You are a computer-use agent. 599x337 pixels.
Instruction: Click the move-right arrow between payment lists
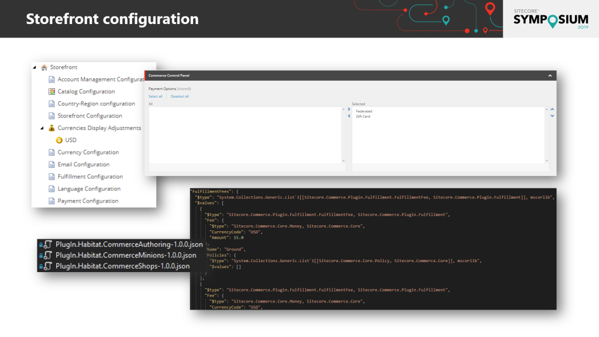pos(349,109)
